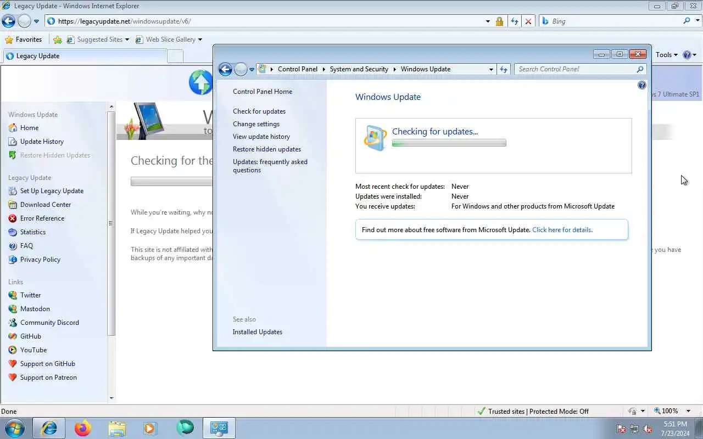Open the FAQ link
The height and width of the screenshot is (439, 703).
[x=26, y=246]
